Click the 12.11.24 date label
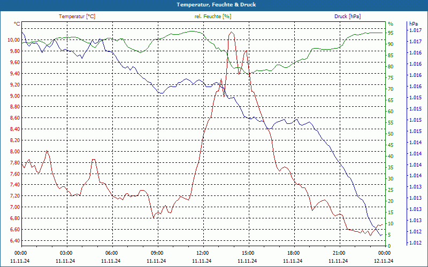Viewport: 428px width, 267px height. click(384, 261)
